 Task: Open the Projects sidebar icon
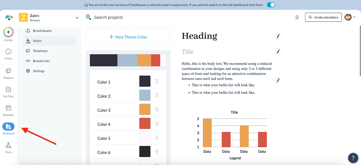click(x=8, y=71)
